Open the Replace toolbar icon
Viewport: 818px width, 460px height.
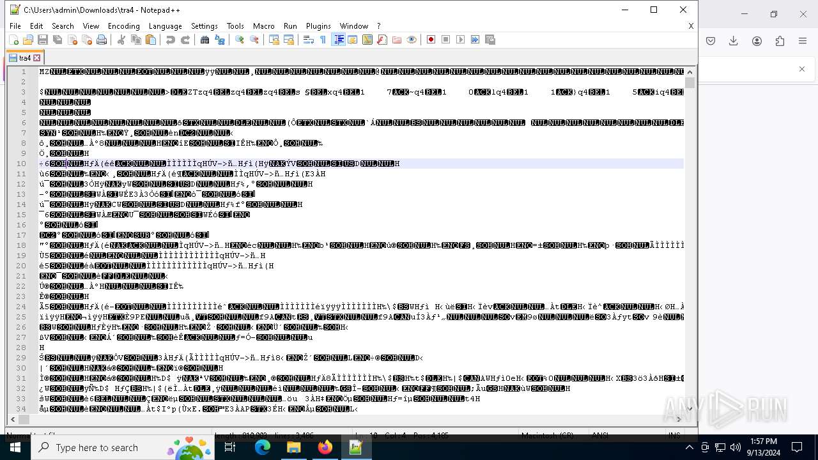tap(220, 40)
